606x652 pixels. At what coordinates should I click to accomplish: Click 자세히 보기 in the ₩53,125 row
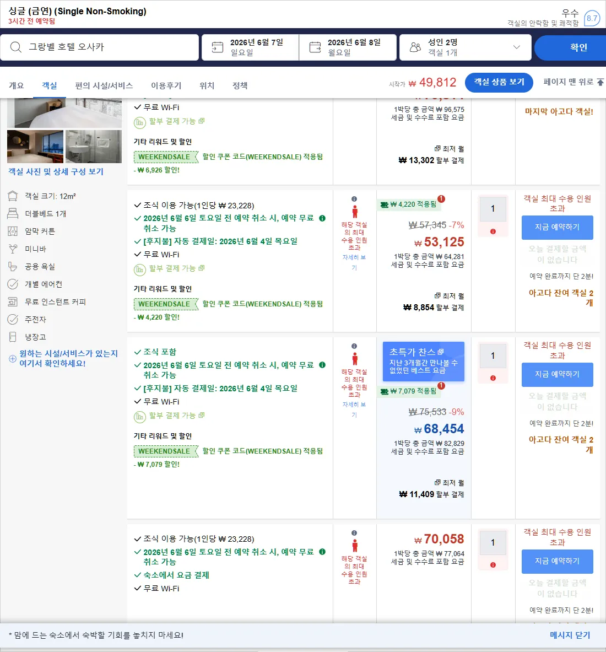354,262
